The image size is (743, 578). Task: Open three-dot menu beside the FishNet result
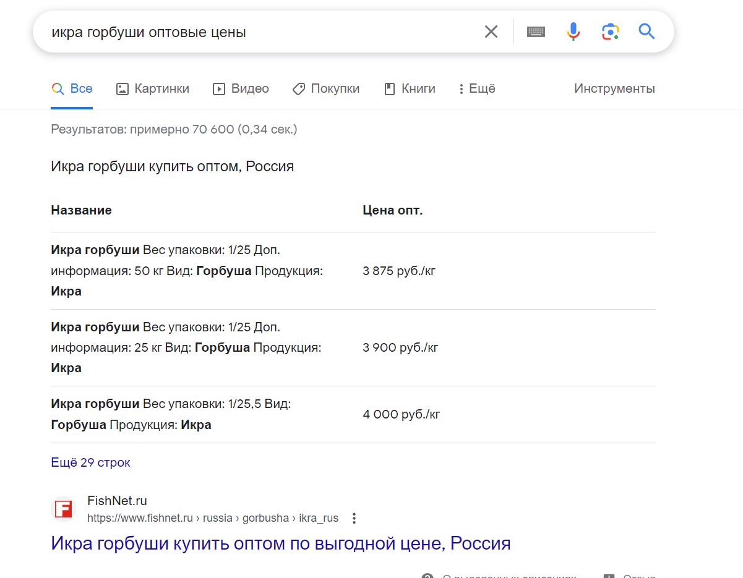point(354,518)
